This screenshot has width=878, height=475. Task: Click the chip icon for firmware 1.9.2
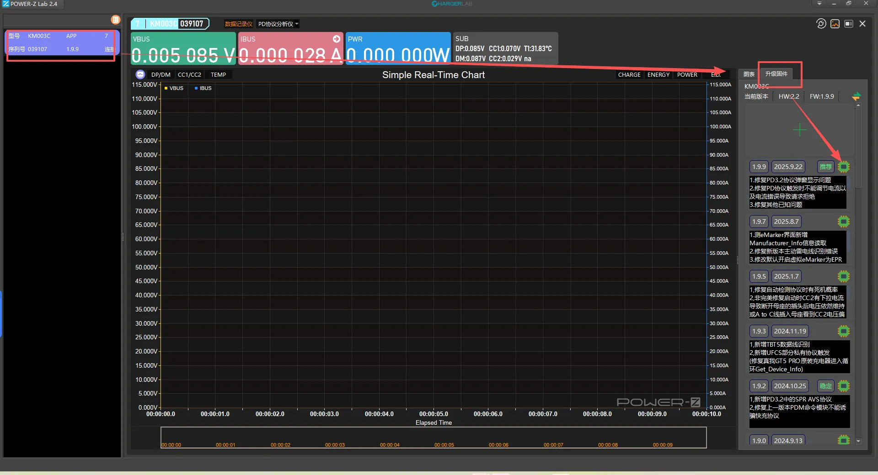[844, 386]
